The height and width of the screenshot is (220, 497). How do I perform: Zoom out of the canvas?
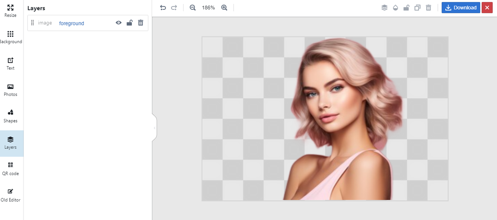pyautogui.click(x=193, y=7)
